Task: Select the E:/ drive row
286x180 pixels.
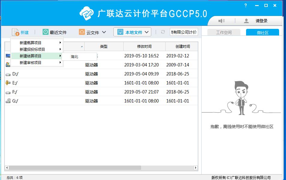Action: [x=101, y=83]
